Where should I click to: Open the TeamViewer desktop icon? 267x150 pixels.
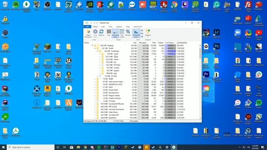[132, 5]
